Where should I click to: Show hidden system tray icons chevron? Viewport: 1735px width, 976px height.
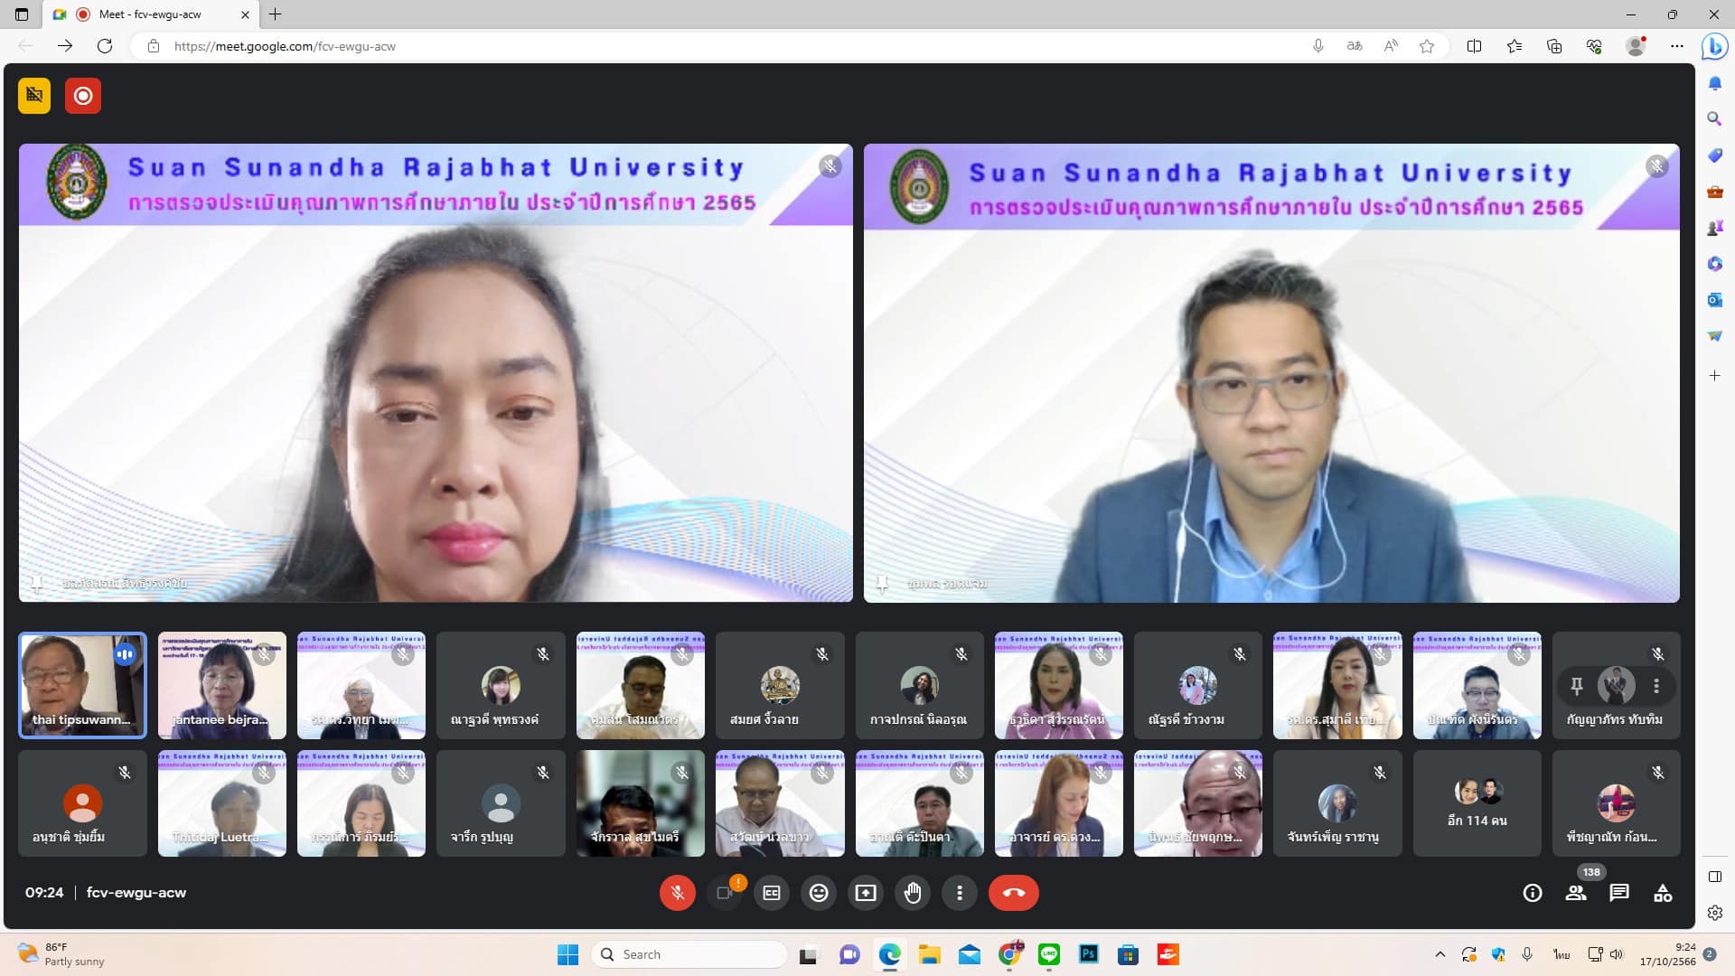[x=1440, y=954]
